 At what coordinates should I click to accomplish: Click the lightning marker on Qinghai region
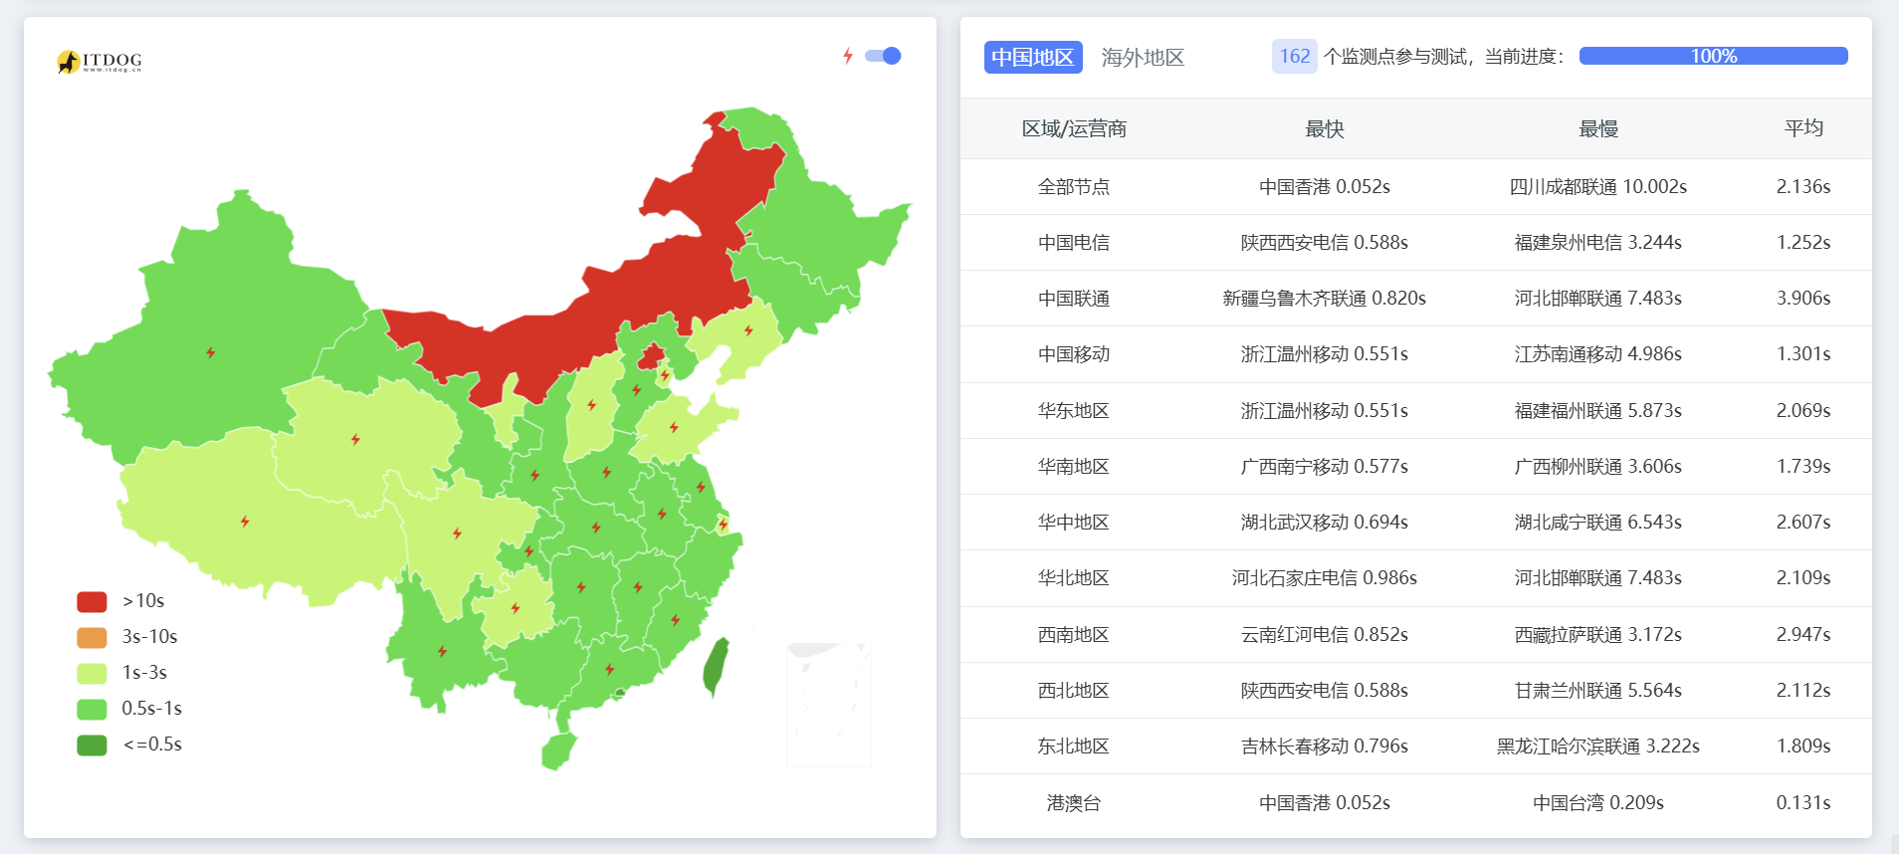pyautogui.click(x=355, y=439)
